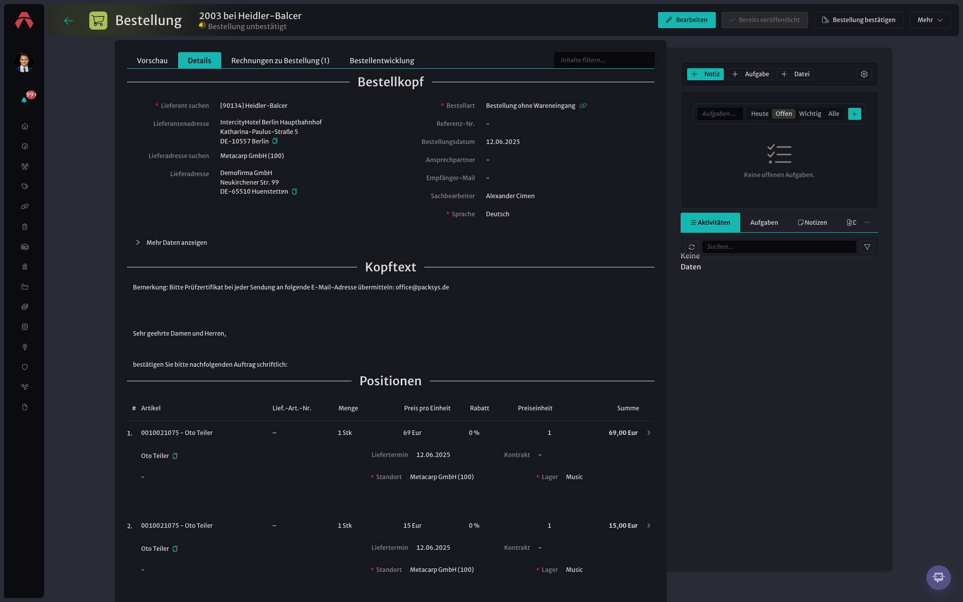Select the Notizen tab
The image size is (963, 602).
(x=813, y=223)
